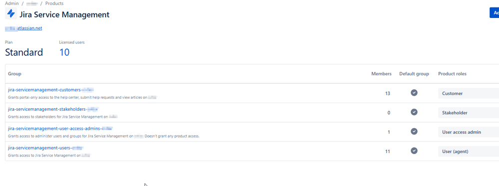Click default group checkmark for user-access-admins group

pos(414,131)
